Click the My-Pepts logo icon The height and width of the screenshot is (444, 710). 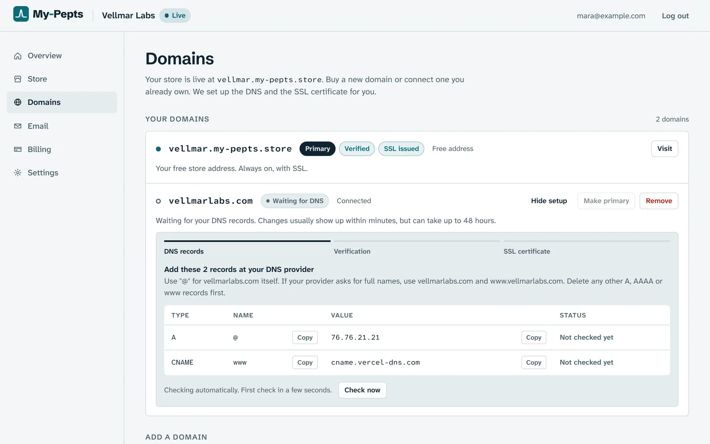(x=21, y=14)
